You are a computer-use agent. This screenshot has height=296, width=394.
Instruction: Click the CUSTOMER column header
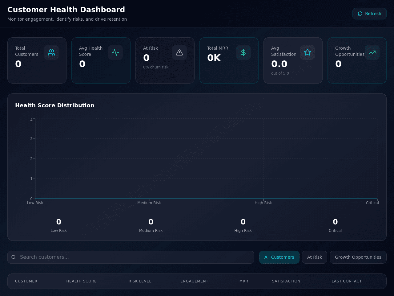tap(26, 281)
